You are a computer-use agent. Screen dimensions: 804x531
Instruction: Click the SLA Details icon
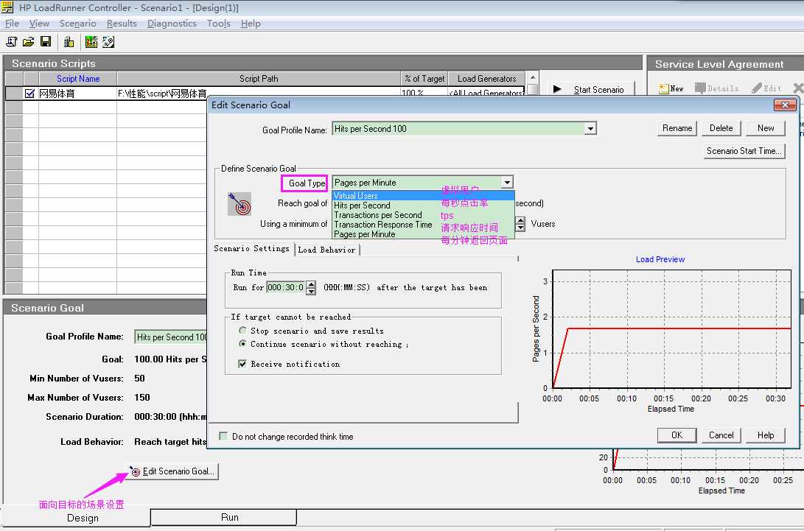pyautogui.click(x=700, y=88)
